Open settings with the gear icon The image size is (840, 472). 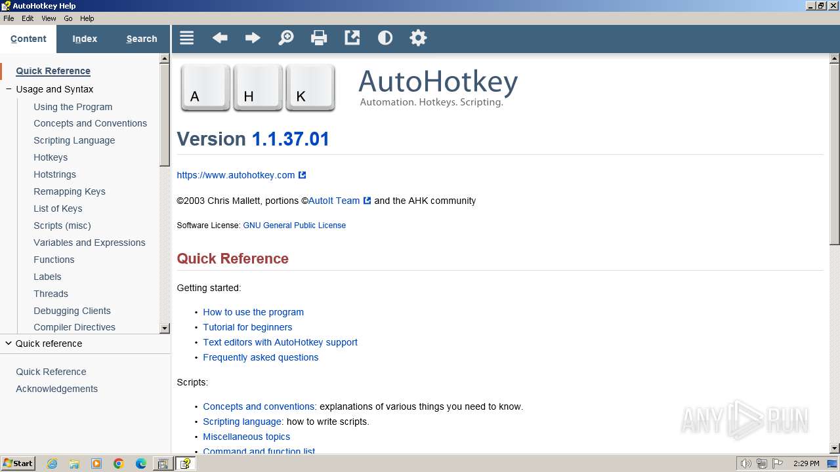418,38
